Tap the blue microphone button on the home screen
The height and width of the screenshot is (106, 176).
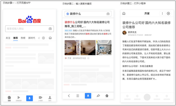click(29, 98)
